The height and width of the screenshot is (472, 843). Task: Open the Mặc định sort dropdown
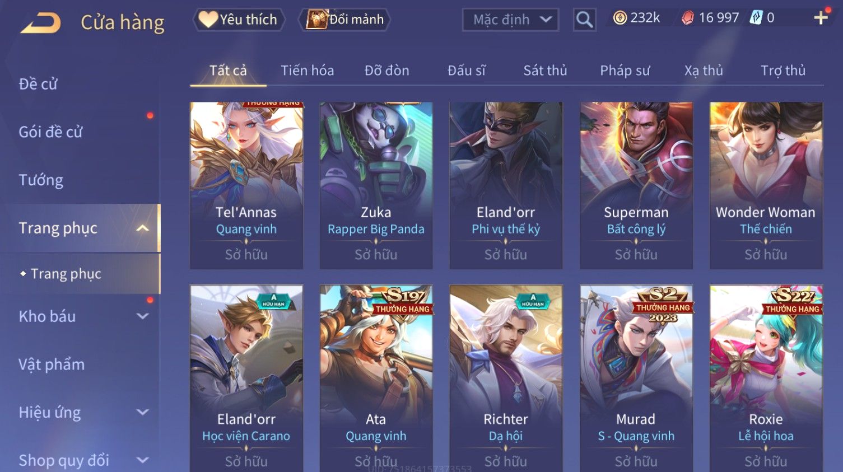point(510,20)
